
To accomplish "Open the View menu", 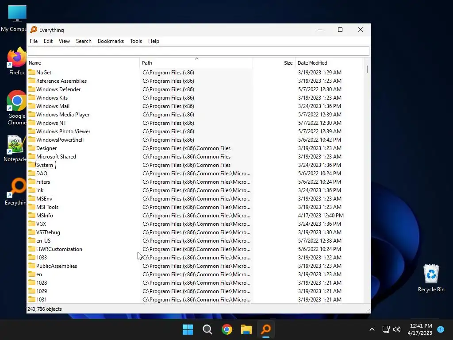I will 64,41.
